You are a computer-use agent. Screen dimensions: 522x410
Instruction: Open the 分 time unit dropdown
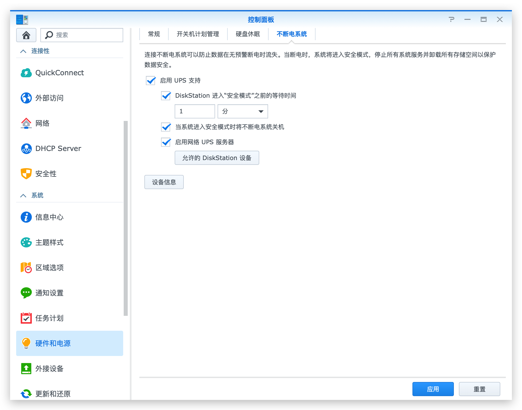[243, 111]
